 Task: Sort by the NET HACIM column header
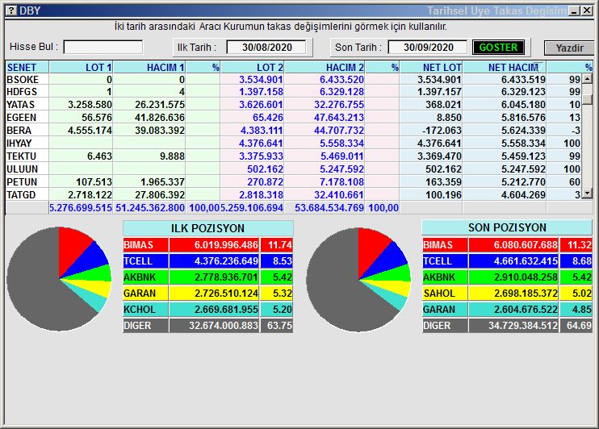coord(505,67)
